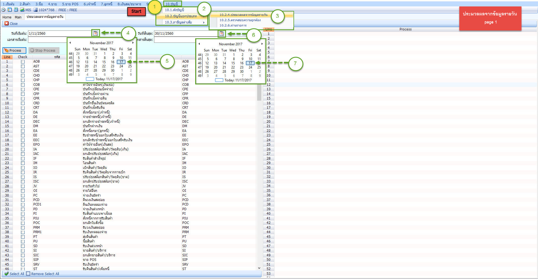This screenshot has height=279, width=538.
Task: Open the 5.ขาย POS menu
Action: coord(70,4)
